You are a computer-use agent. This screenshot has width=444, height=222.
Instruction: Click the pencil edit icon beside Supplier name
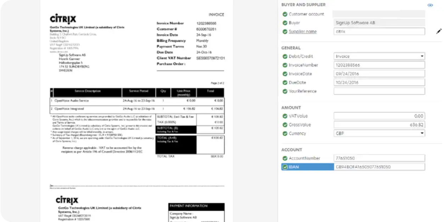coord(439,31)
